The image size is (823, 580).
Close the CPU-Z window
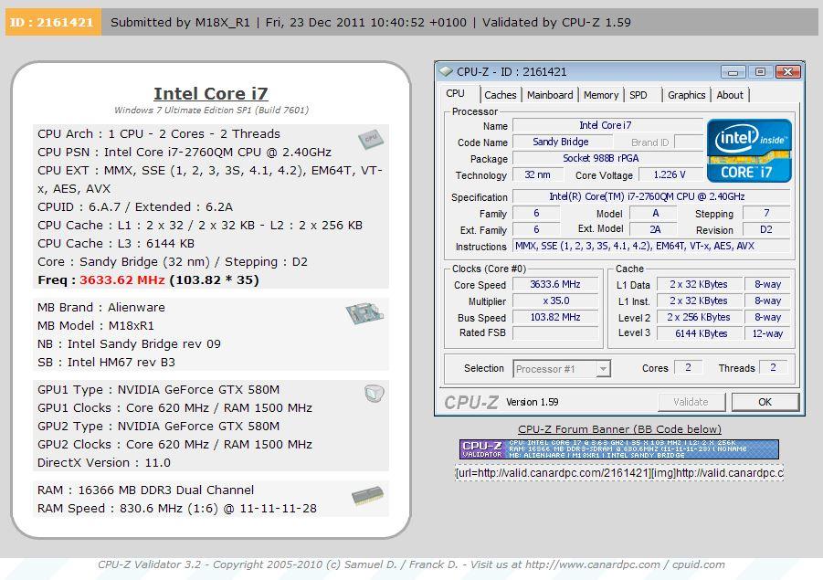(x=787, y=71)
